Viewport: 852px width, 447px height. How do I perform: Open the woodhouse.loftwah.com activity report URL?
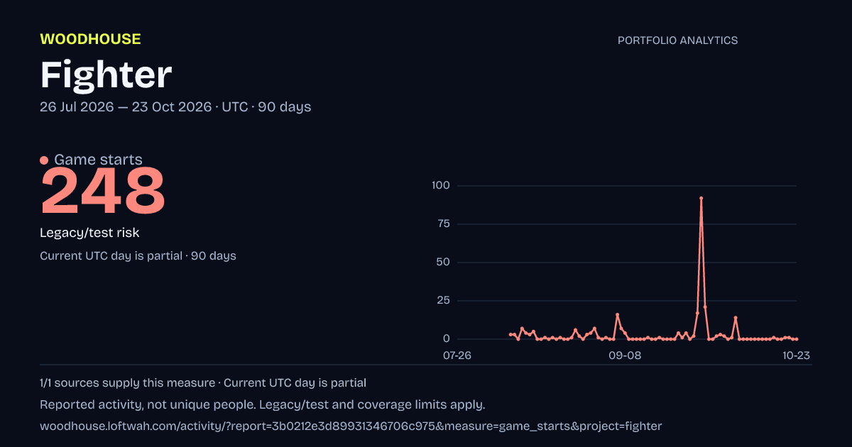coord(351,426)
